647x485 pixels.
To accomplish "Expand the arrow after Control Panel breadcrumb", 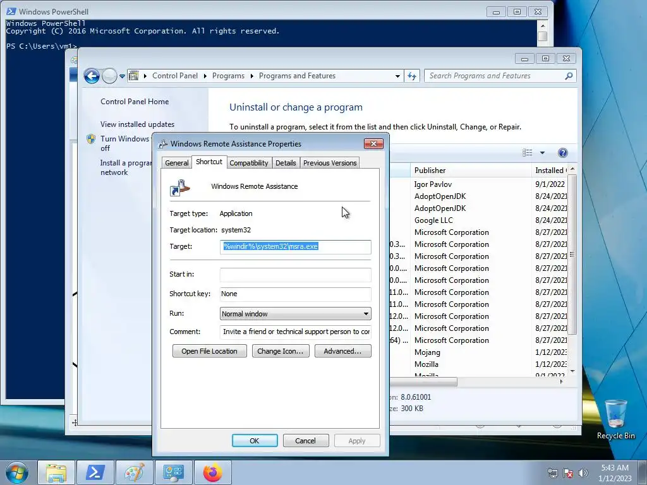I will coord(205,76).
